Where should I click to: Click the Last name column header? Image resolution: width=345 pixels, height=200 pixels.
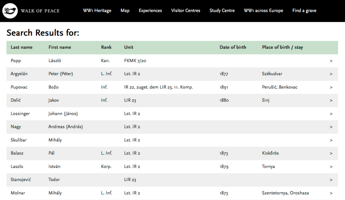pyautogui.click(x=21, y=47)
